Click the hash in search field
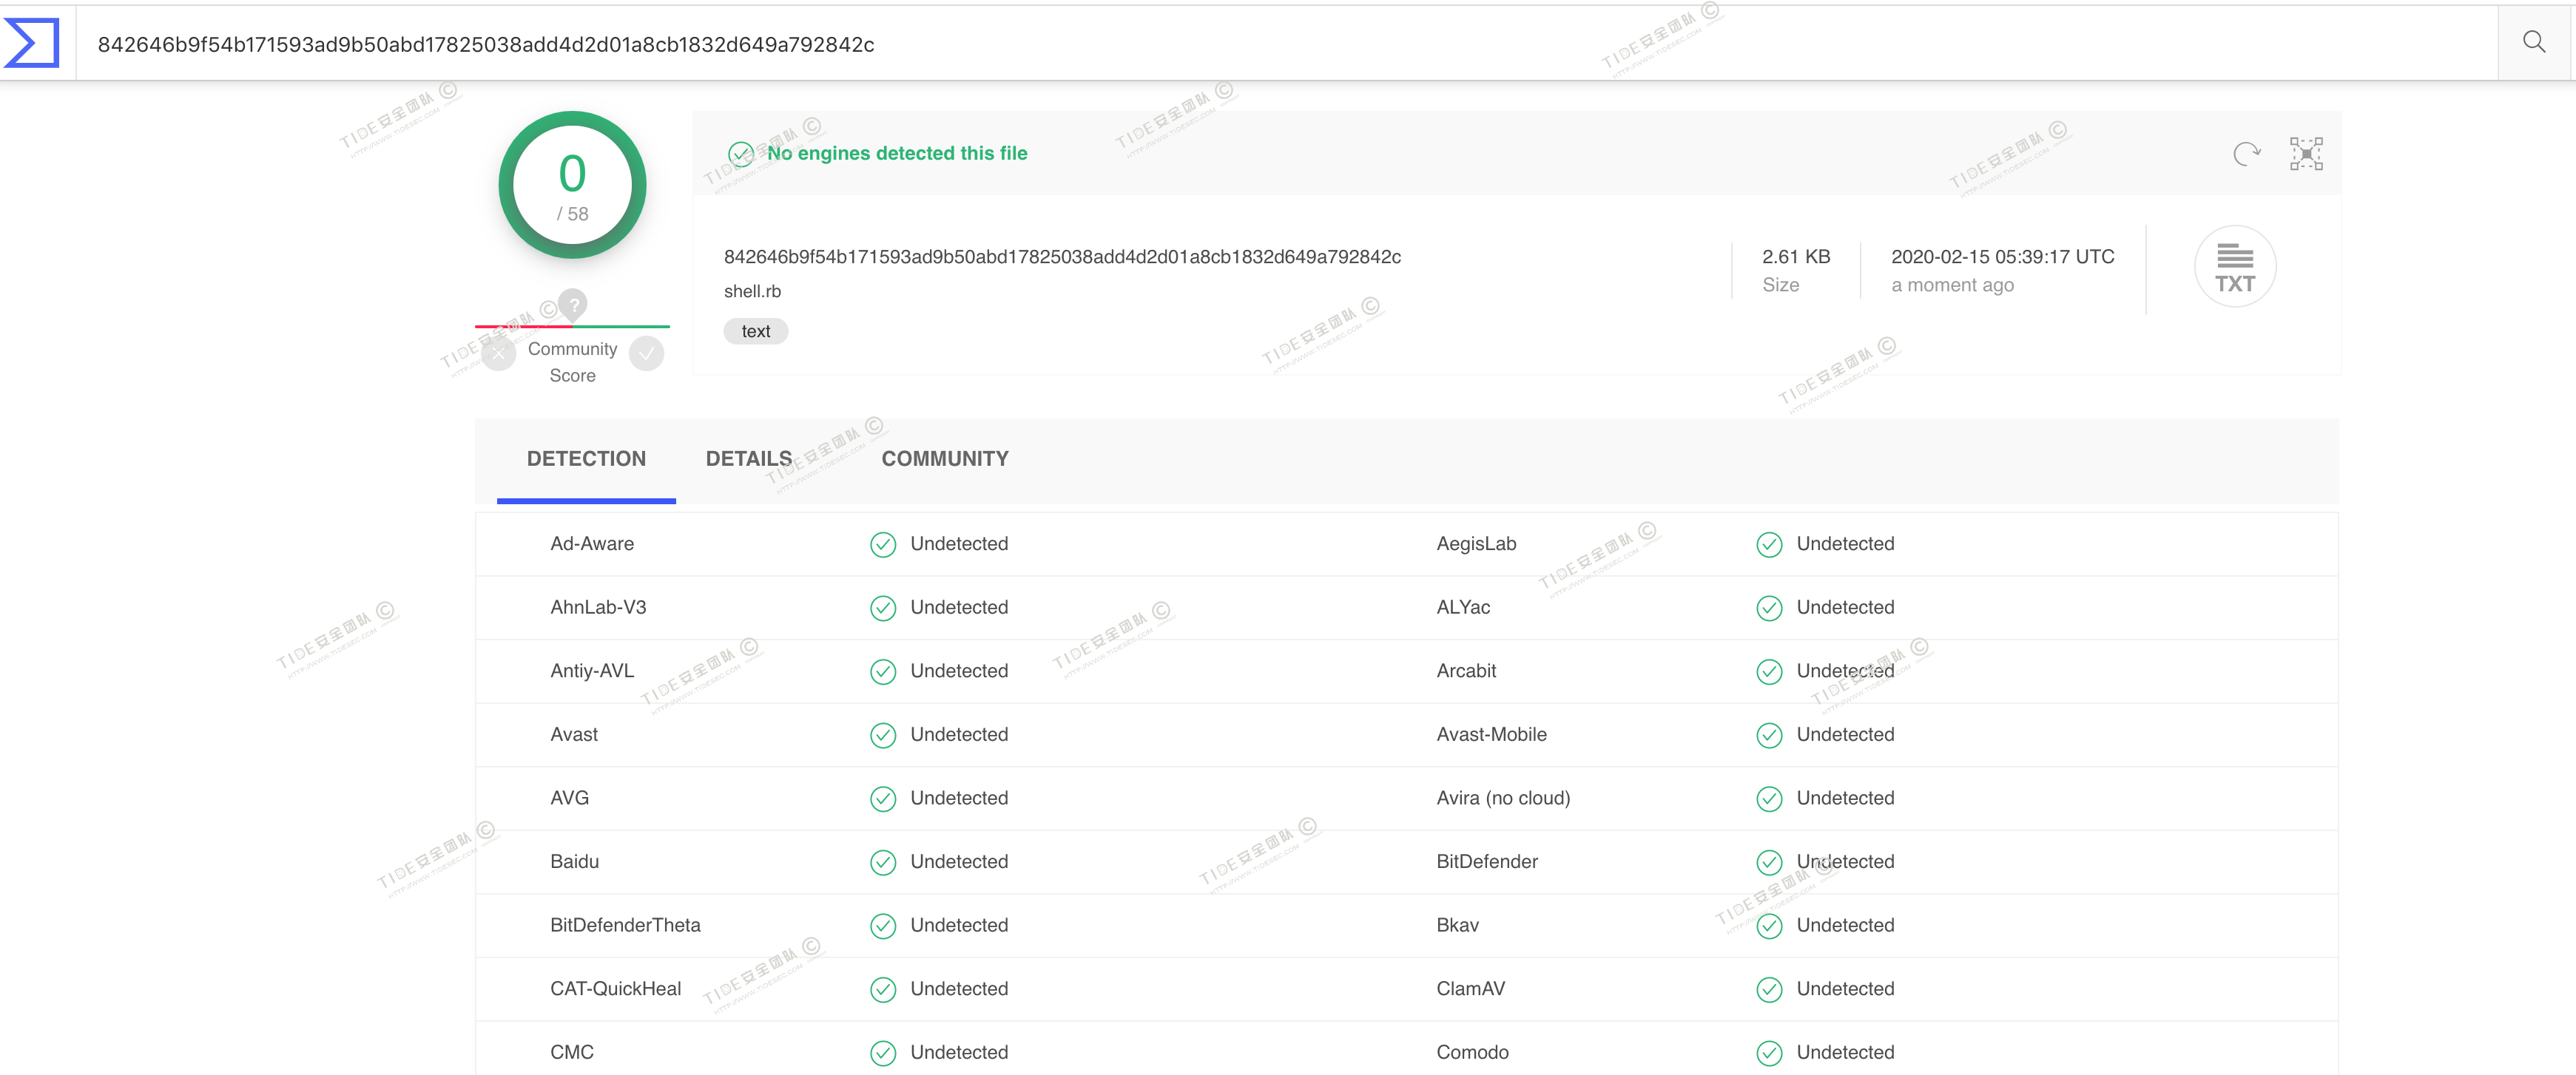Image resolution: width=2576 pixels, height=1075 pixels. pyautogui.click(x=486, y=45)
